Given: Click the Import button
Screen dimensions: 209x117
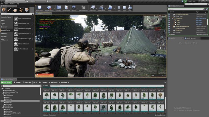Looking at the screenshot, I should tap(17, 82).
